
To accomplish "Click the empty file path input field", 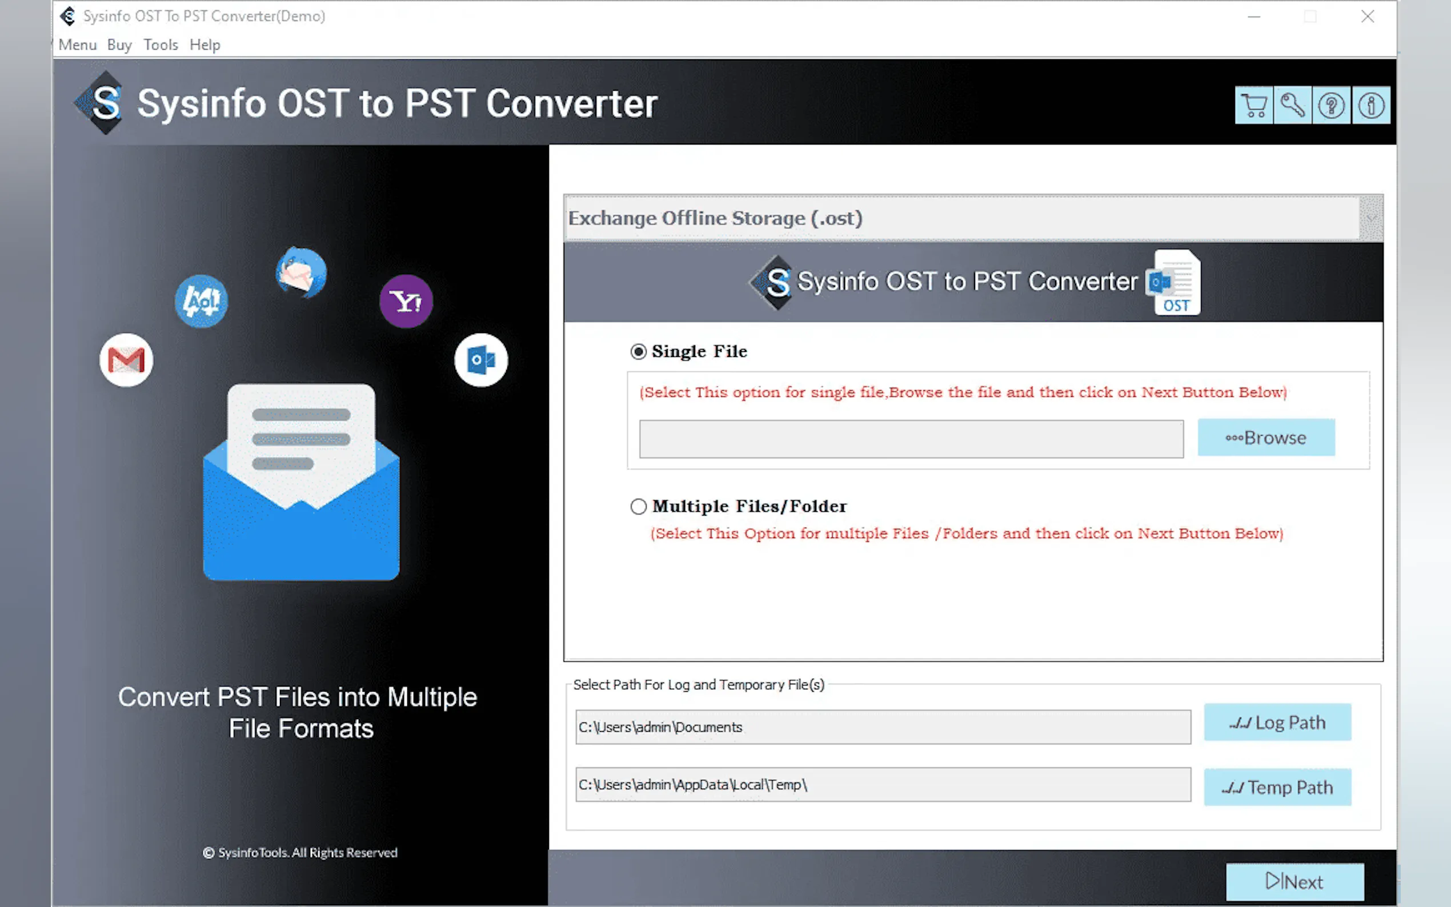I will (x=911, y=439).
